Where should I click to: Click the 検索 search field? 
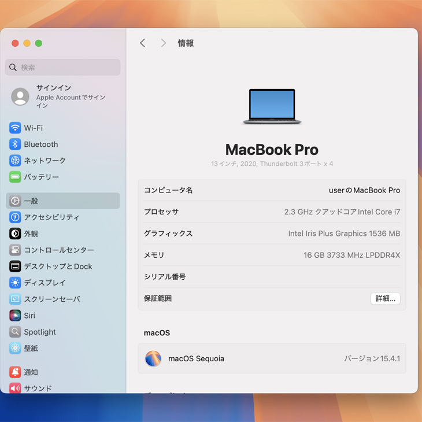tap(62, 67)
